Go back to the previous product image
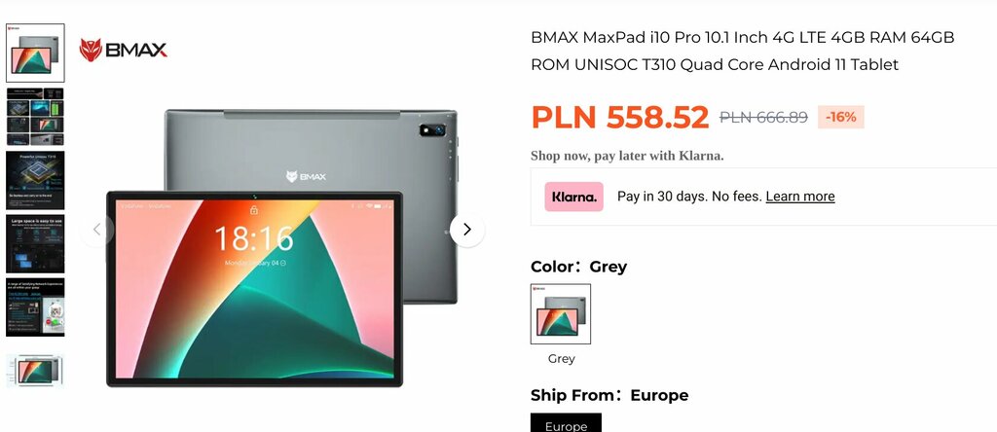This screenshot has height=432, width=997. [x=96, y=230]
